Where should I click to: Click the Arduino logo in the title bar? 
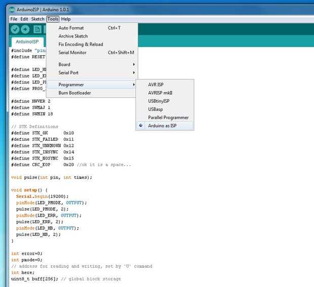pos(12,10)
